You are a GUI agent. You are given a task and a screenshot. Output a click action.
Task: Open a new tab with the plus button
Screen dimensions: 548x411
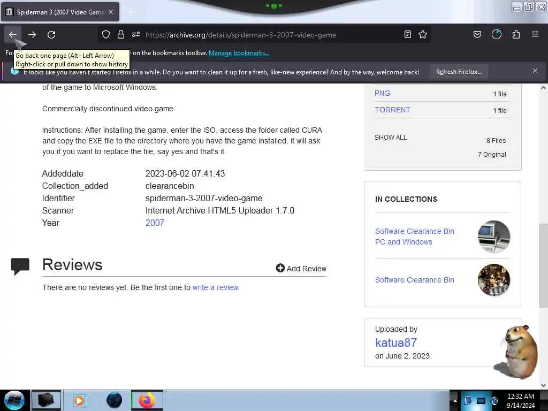click(x=131, y=12)
